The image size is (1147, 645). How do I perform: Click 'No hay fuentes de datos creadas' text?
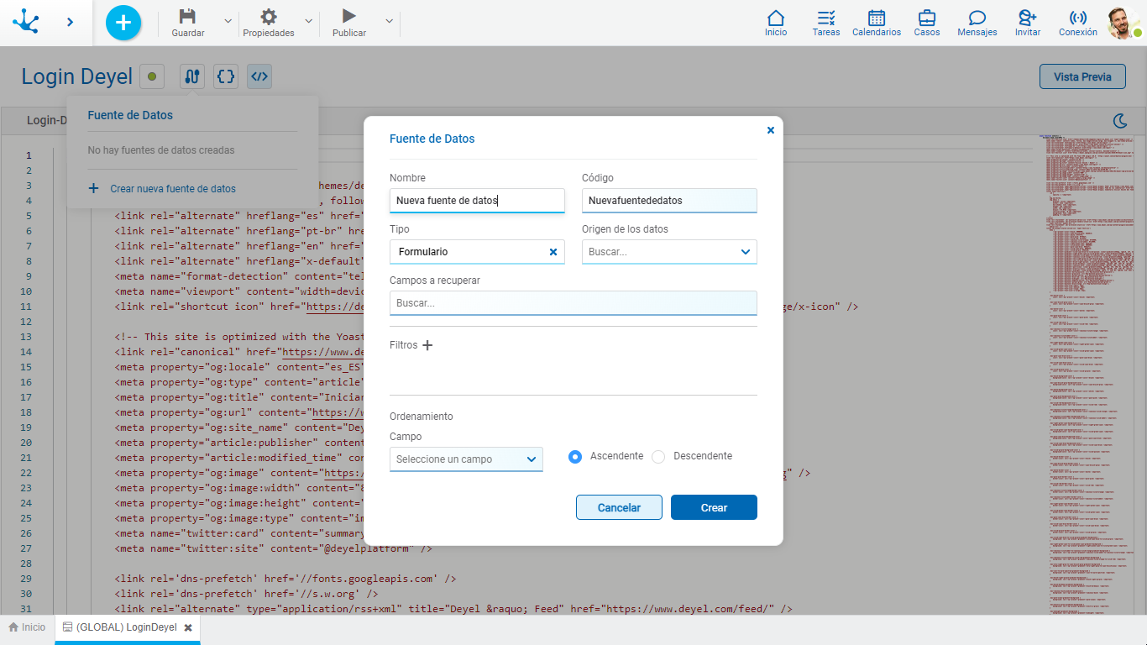(x=161, y=150)
